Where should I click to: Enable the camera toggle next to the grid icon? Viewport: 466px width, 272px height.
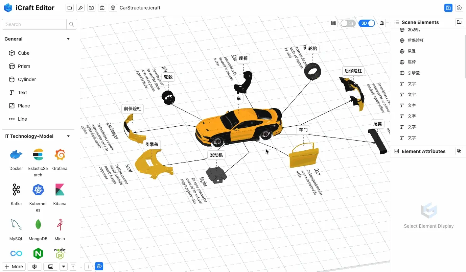(x=348, y=23)
